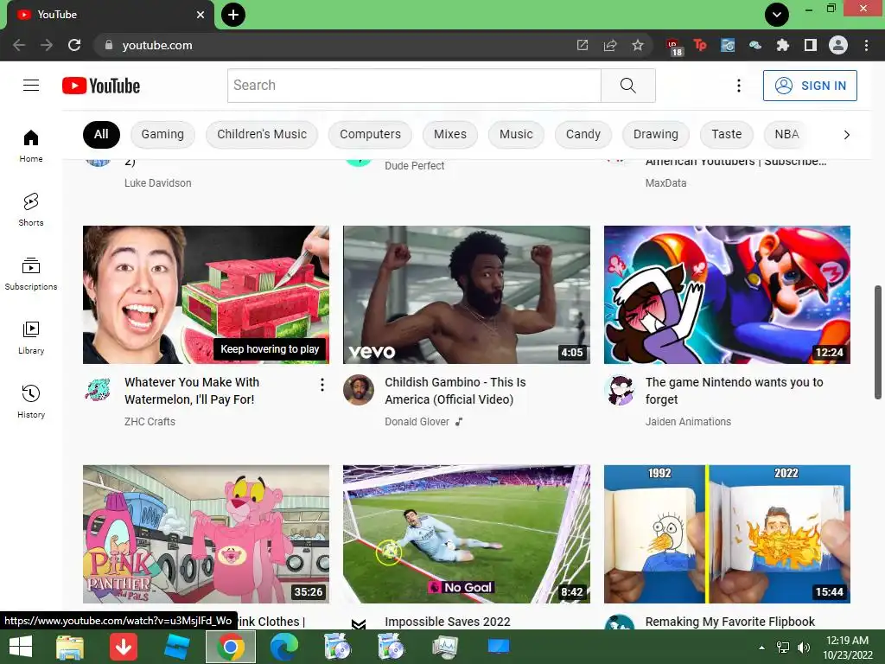Open the Chrome three-dot menu
Viewport: 885px width, 664px height.
click(x=866, y=45)
